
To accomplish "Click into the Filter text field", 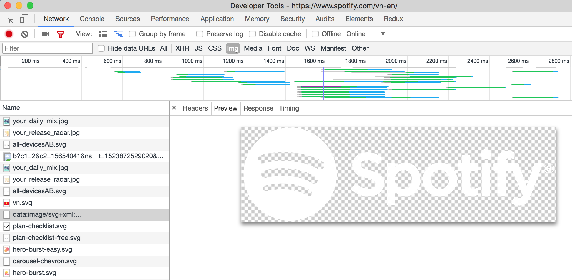I will (48, 48).
